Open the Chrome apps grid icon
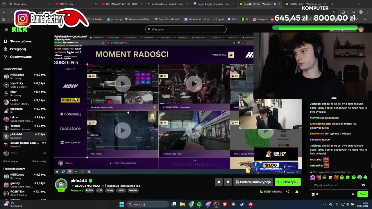Image resolution: width=372 pixels, height=209 pixels. coord(4,19)
